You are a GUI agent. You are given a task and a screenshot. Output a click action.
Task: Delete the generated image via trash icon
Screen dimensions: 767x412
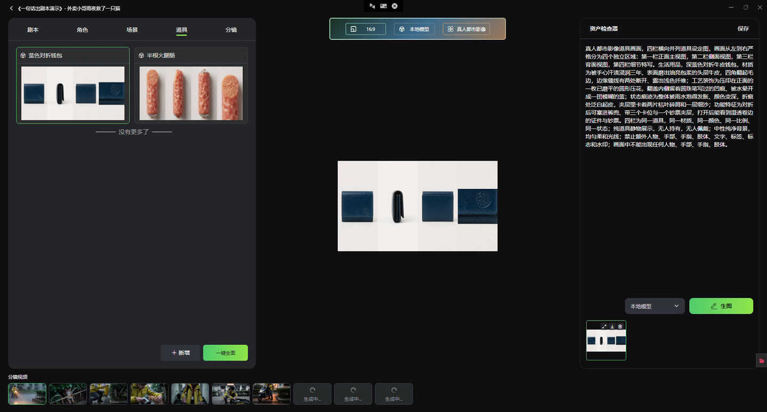coord(620,326)
